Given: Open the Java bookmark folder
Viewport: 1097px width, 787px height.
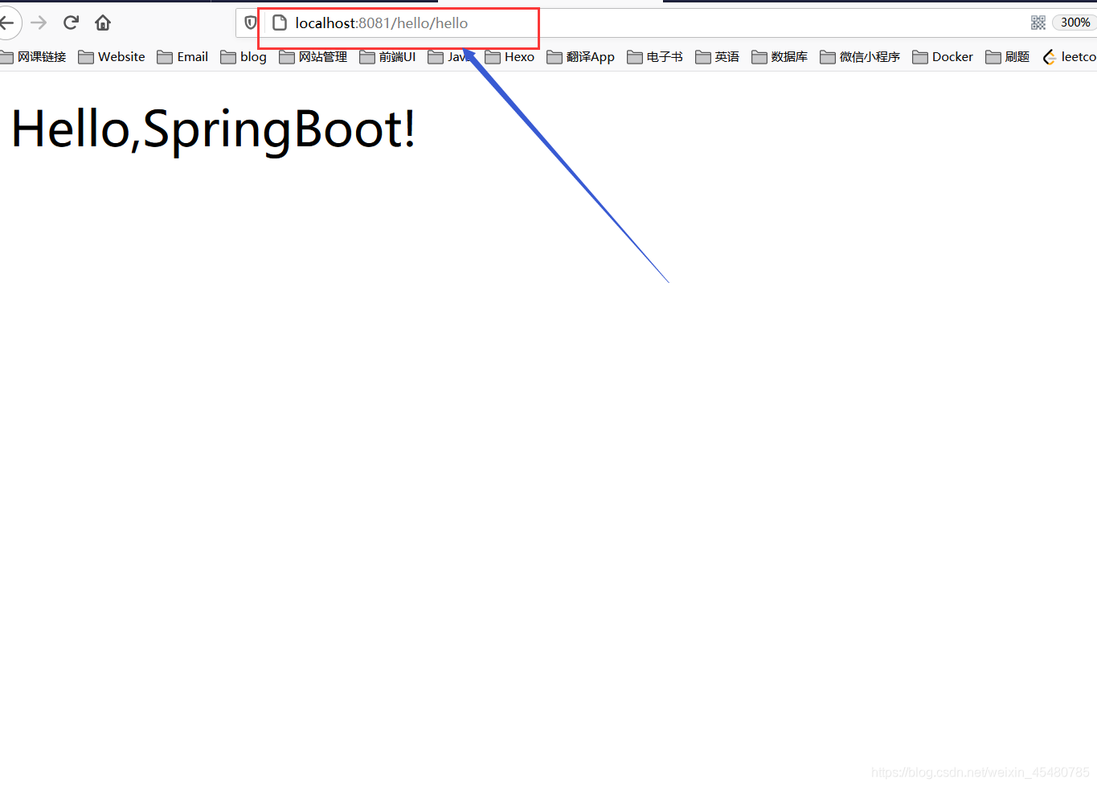Looking at the screenshot, I should point(451,57).
